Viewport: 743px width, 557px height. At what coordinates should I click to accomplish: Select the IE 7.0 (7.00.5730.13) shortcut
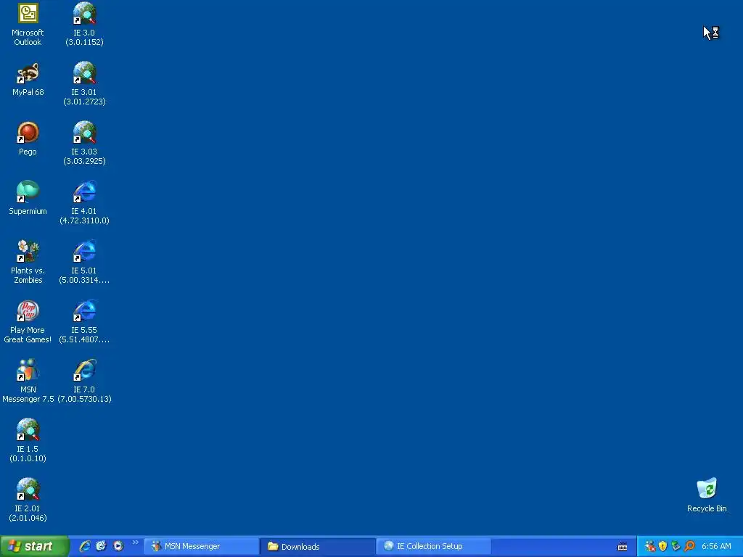(x=84, y=381)
